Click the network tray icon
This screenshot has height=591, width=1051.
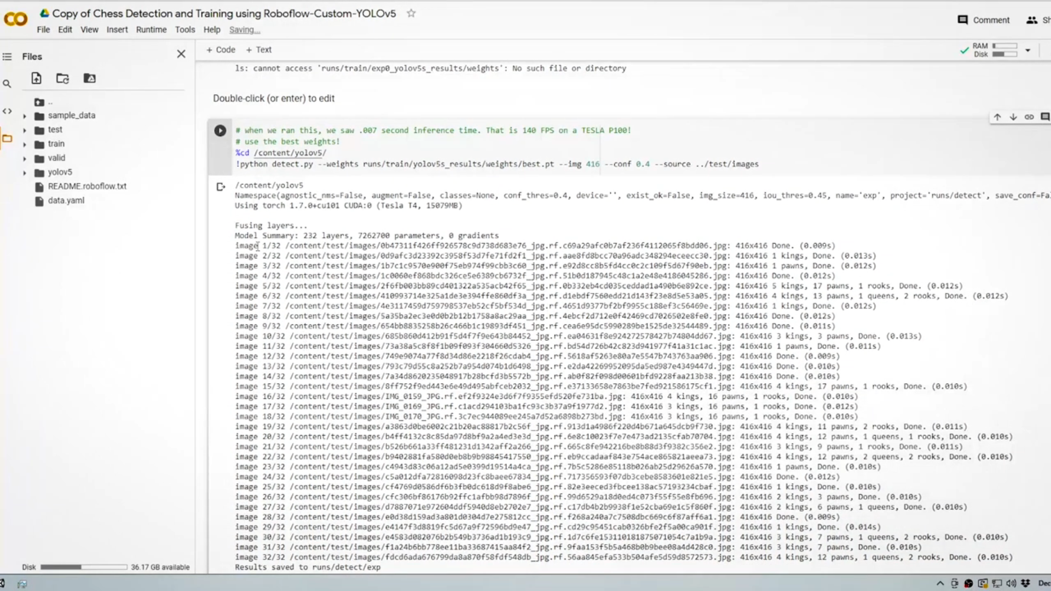point(997,583)
